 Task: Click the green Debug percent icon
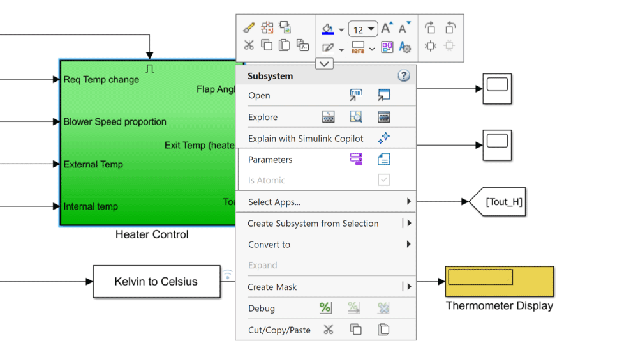coord(325,308)
